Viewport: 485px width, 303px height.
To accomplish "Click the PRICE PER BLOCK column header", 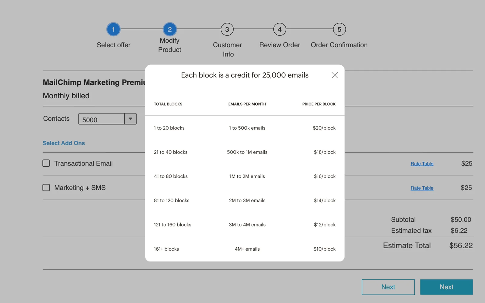I will (319, 104).
